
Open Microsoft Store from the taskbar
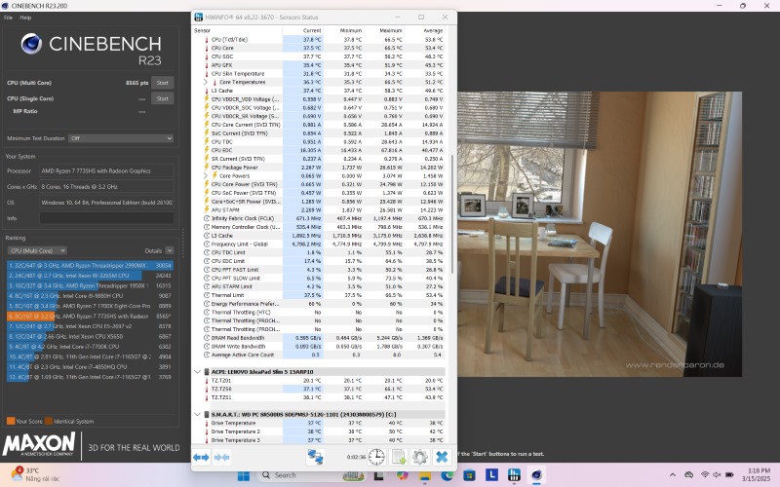pyautogui.click(x=469, y=475)
